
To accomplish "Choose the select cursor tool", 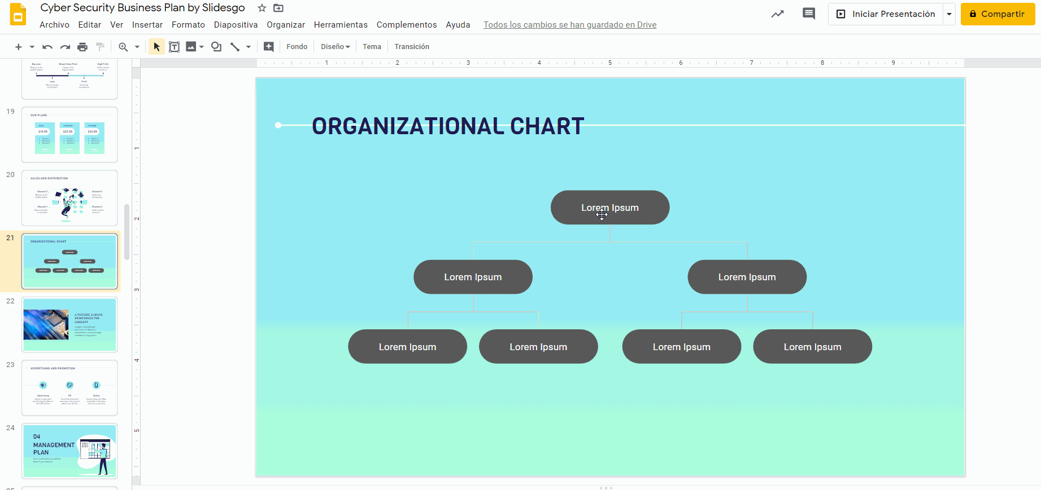I will (156, 47).
